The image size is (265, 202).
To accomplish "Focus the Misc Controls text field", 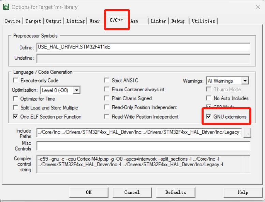I will (x=143, y=146).
